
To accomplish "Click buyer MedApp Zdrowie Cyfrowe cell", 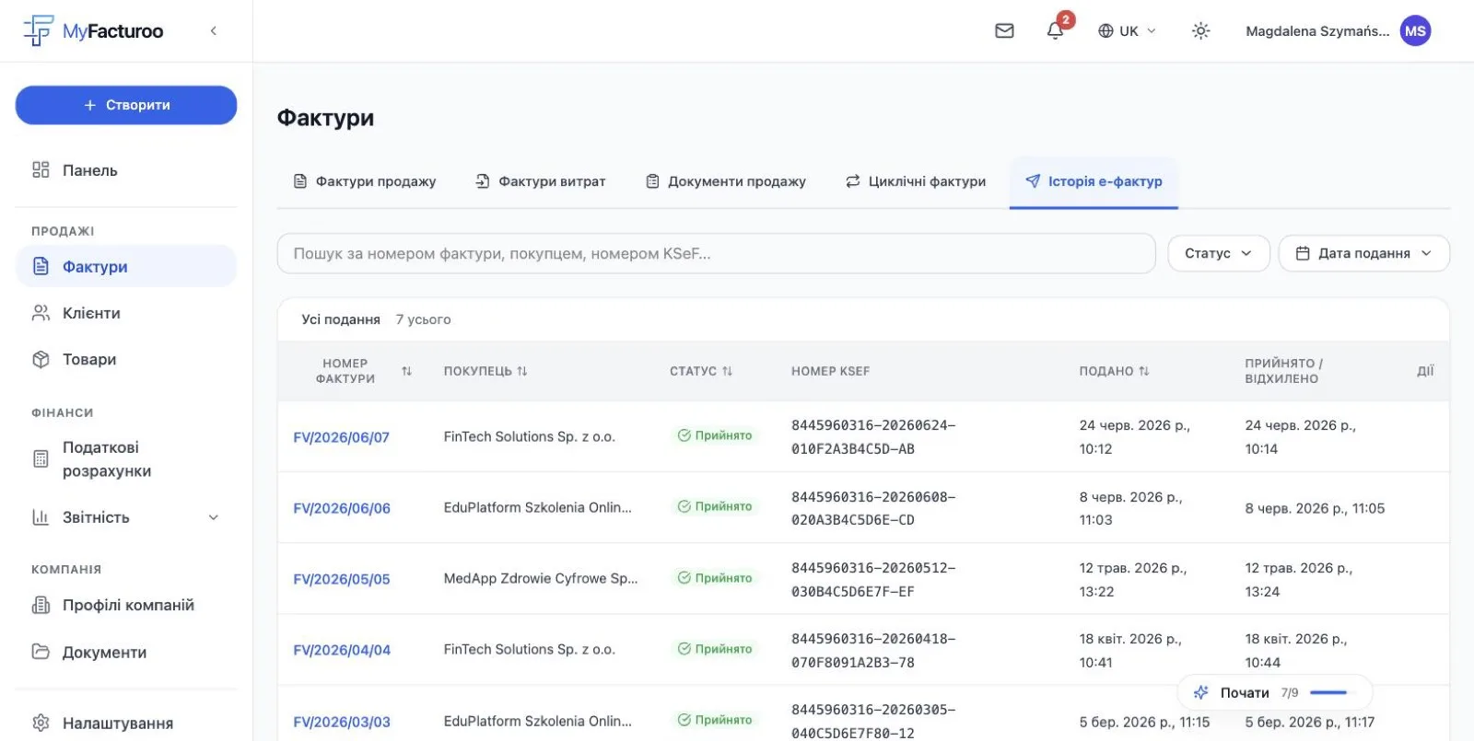I will pyautogui.click(x=541, y=578).
